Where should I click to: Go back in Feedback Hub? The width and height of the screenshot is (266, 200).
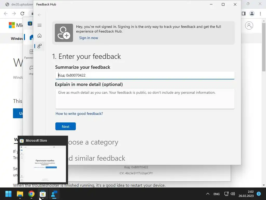click(x=39, y=15)
